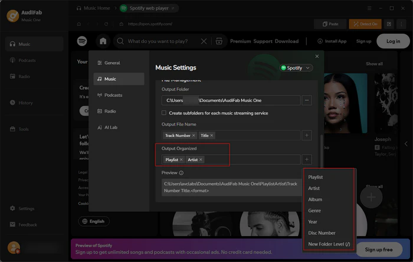This screenshot has width=413, height=262.
Task: Click the window layout icon beside Detect On
Action: click(x=389, y=24)
